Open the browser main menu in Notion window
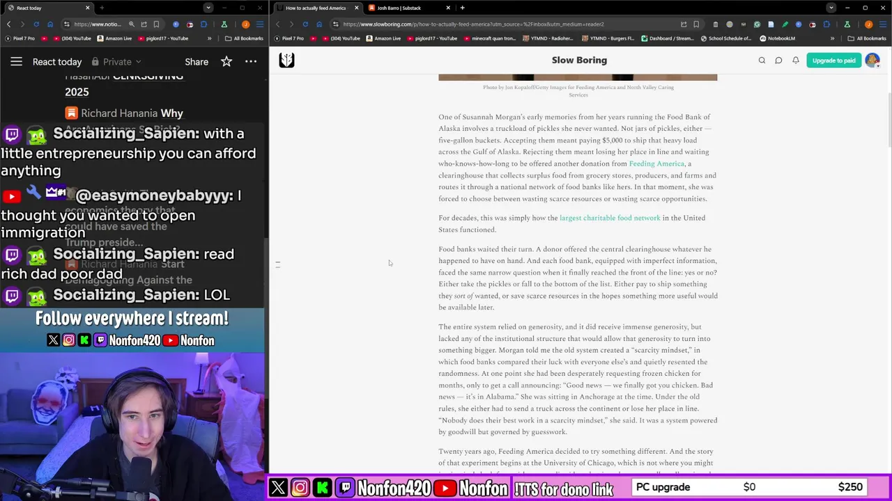This screenshot has width=892, height=501. point(260,24)
